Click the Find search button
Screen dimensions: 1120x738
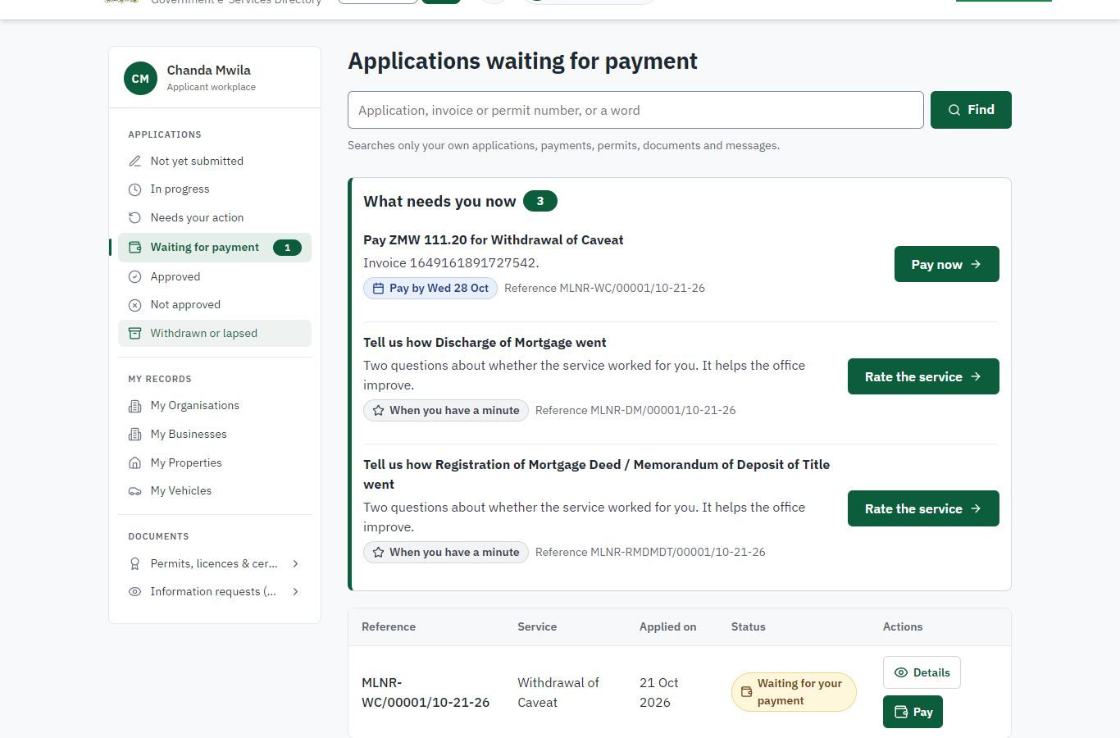971,110
